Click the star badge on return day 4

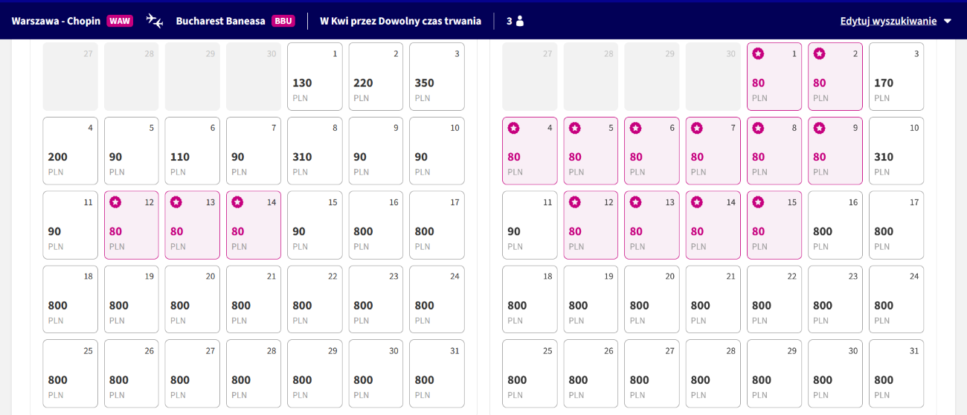point(513,128)
